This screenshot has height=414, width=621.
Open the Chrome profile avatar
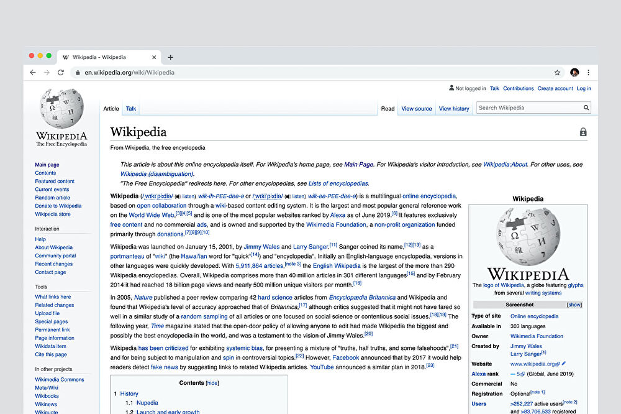coord(574,73)
